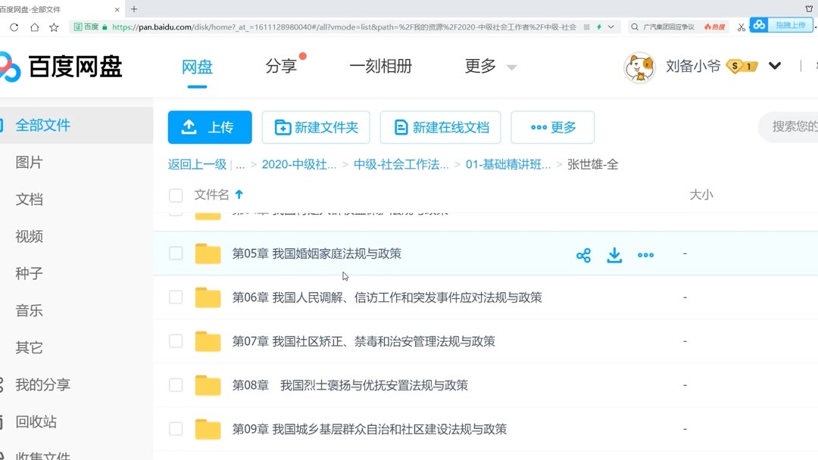
Task: Download the 第05章 folder
Action: pyautogui.click(x=614, y=255)
